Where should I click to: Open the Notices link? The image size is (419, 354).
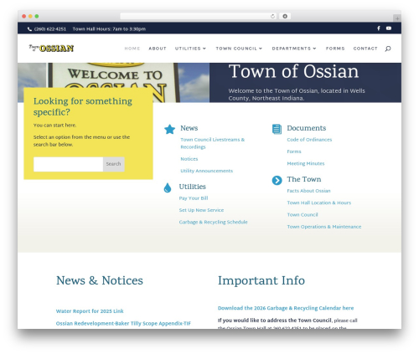coord(189,159)
